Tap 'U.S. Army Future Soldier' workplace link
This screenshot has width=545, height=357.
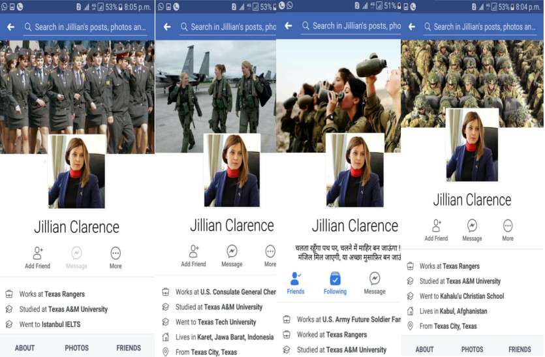tap(362, 319)
